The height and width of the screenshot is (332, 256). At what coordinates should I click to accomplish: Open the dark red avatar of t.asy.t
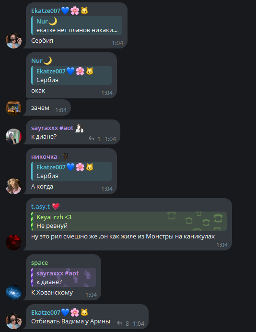coord(14,242)
